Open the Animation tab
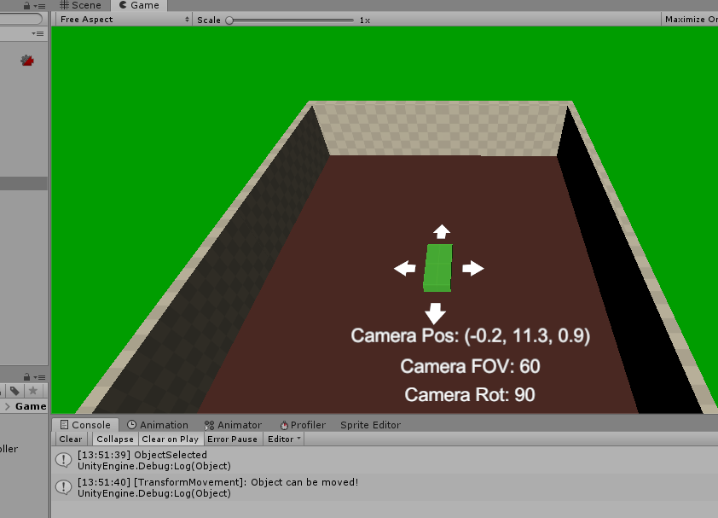This screenshot has width=718, height=518. [x=158, y=425]
